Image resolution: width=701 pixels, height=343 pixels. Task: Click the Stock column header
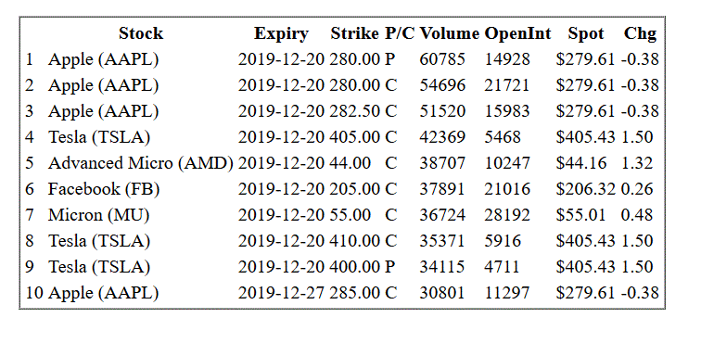point(141,33)
